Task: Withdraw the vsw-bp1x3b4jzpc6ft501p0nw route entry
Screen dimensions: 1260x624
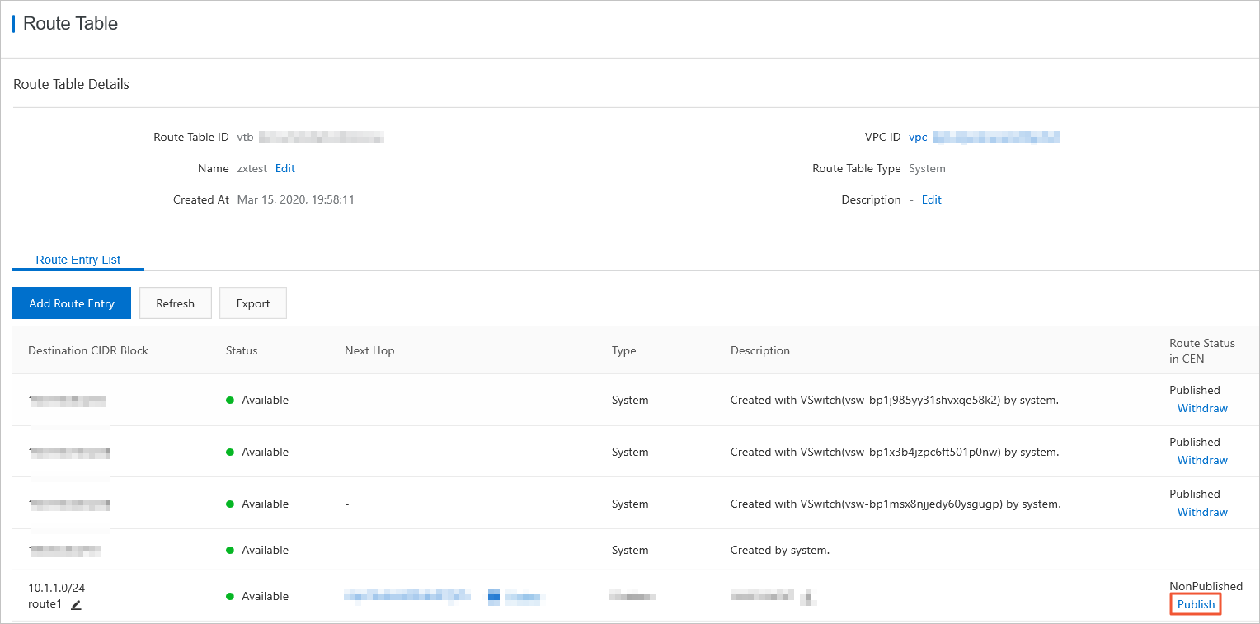Action: [x=1201, y=460]
